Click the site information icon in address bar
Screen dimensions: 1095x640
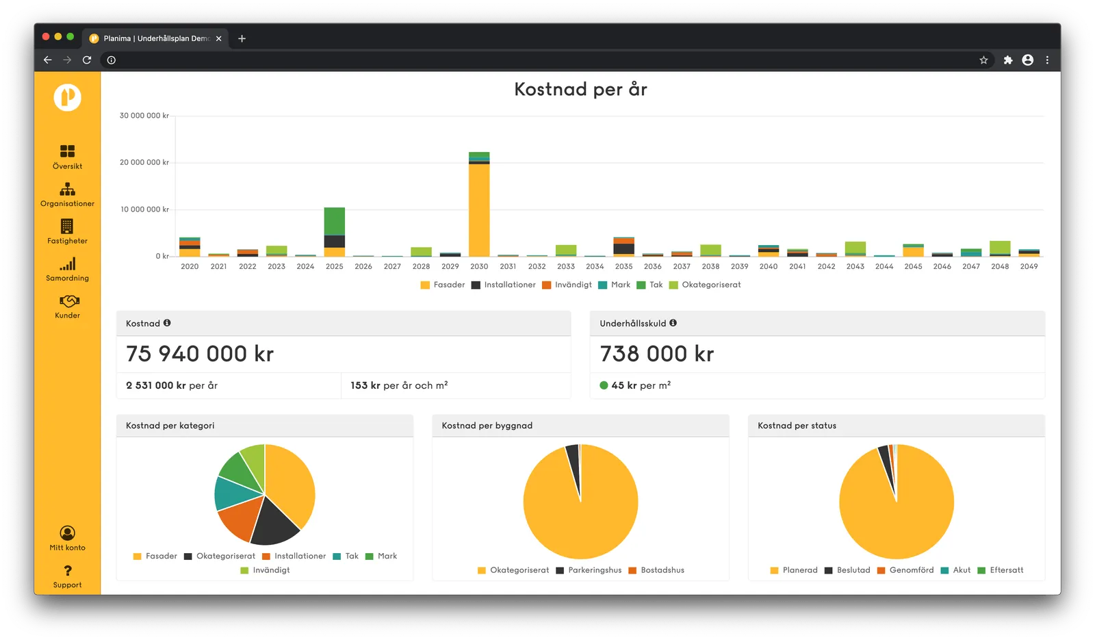(x=112, y=60)
